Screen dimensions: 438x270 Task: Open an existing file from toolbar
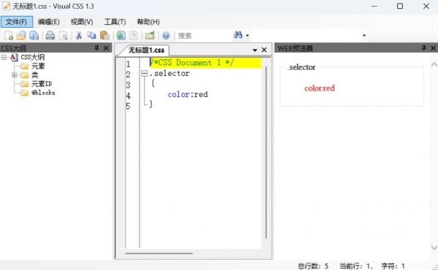[21, 36]
